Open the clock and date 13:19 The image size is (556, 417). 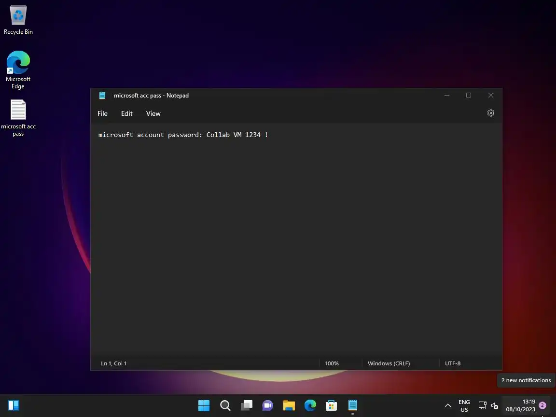click(x=521, y=405)
